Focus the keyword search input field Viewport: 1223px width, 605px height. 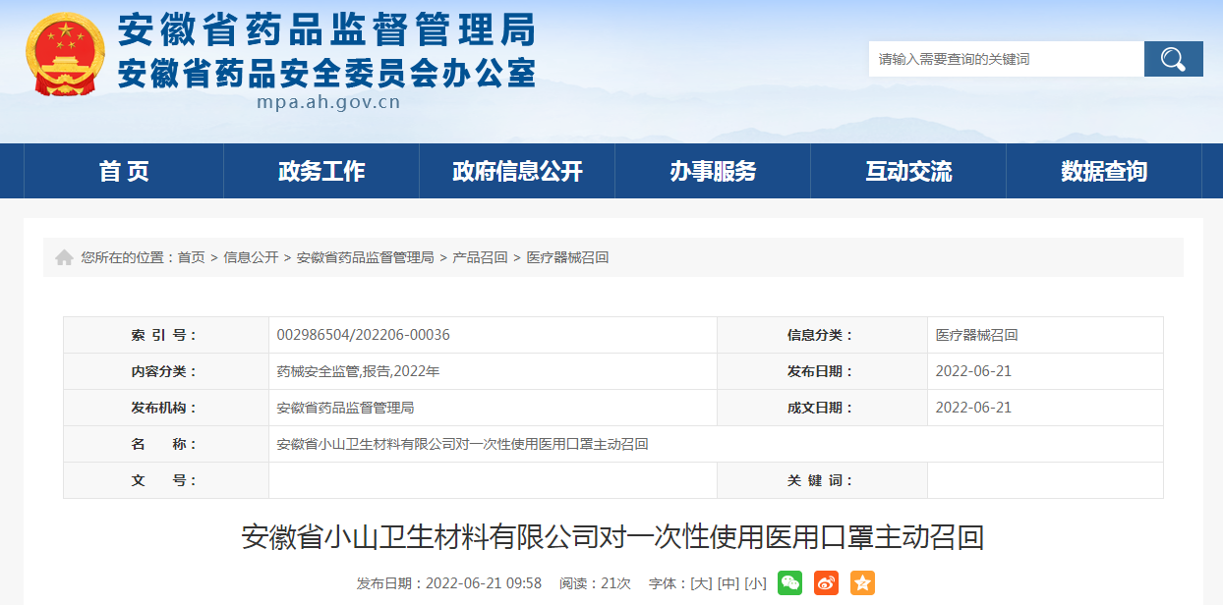[1006, 59]
